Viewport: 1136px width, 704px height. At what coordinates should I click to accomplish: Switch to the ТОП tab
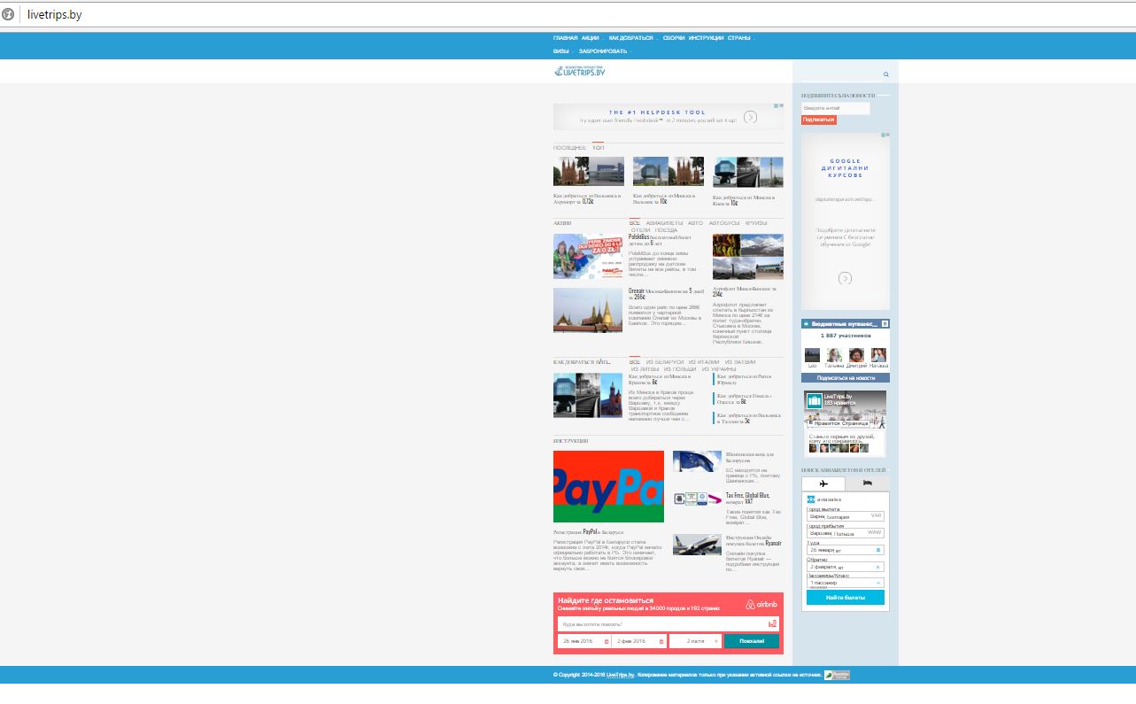click(599, 148)
